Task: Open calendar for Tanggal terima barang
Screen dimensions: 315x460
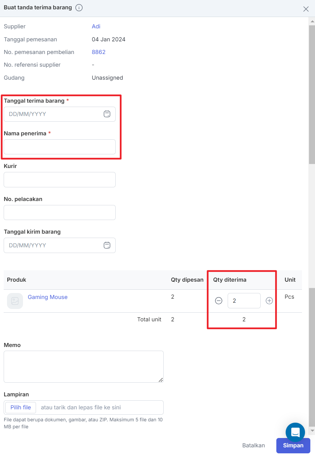Action: pyautogui.click(x=107, y=114)
